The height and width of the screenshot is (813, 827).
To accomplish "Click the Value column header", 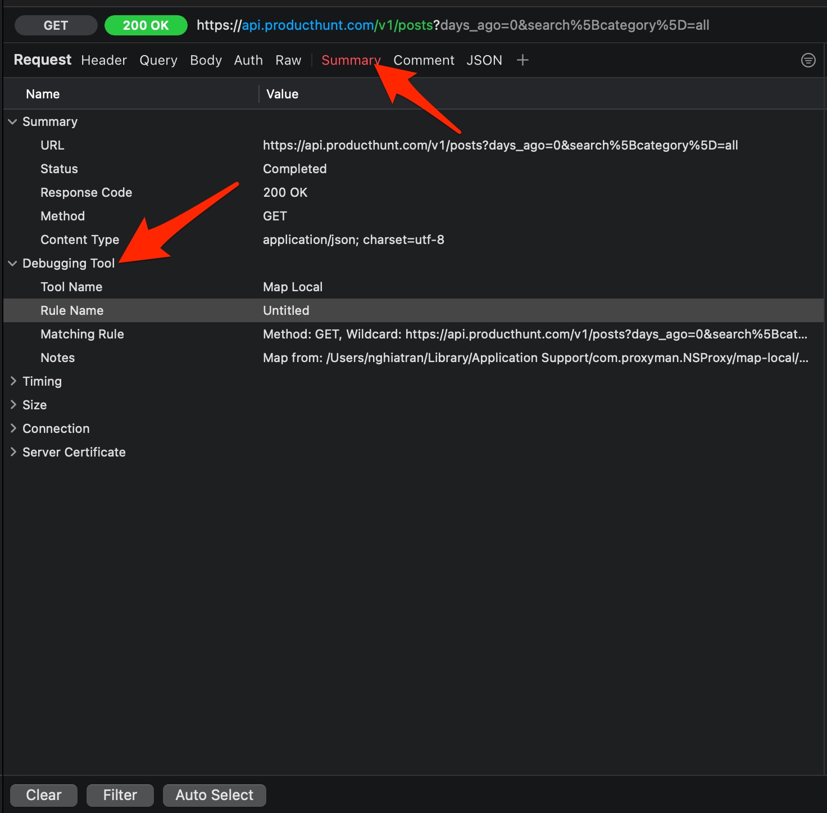I will pos(282,94).
